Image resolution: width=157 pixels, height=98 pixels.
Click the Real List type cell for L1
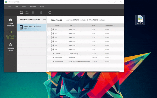pyautogui.click(x=72, y=29)
